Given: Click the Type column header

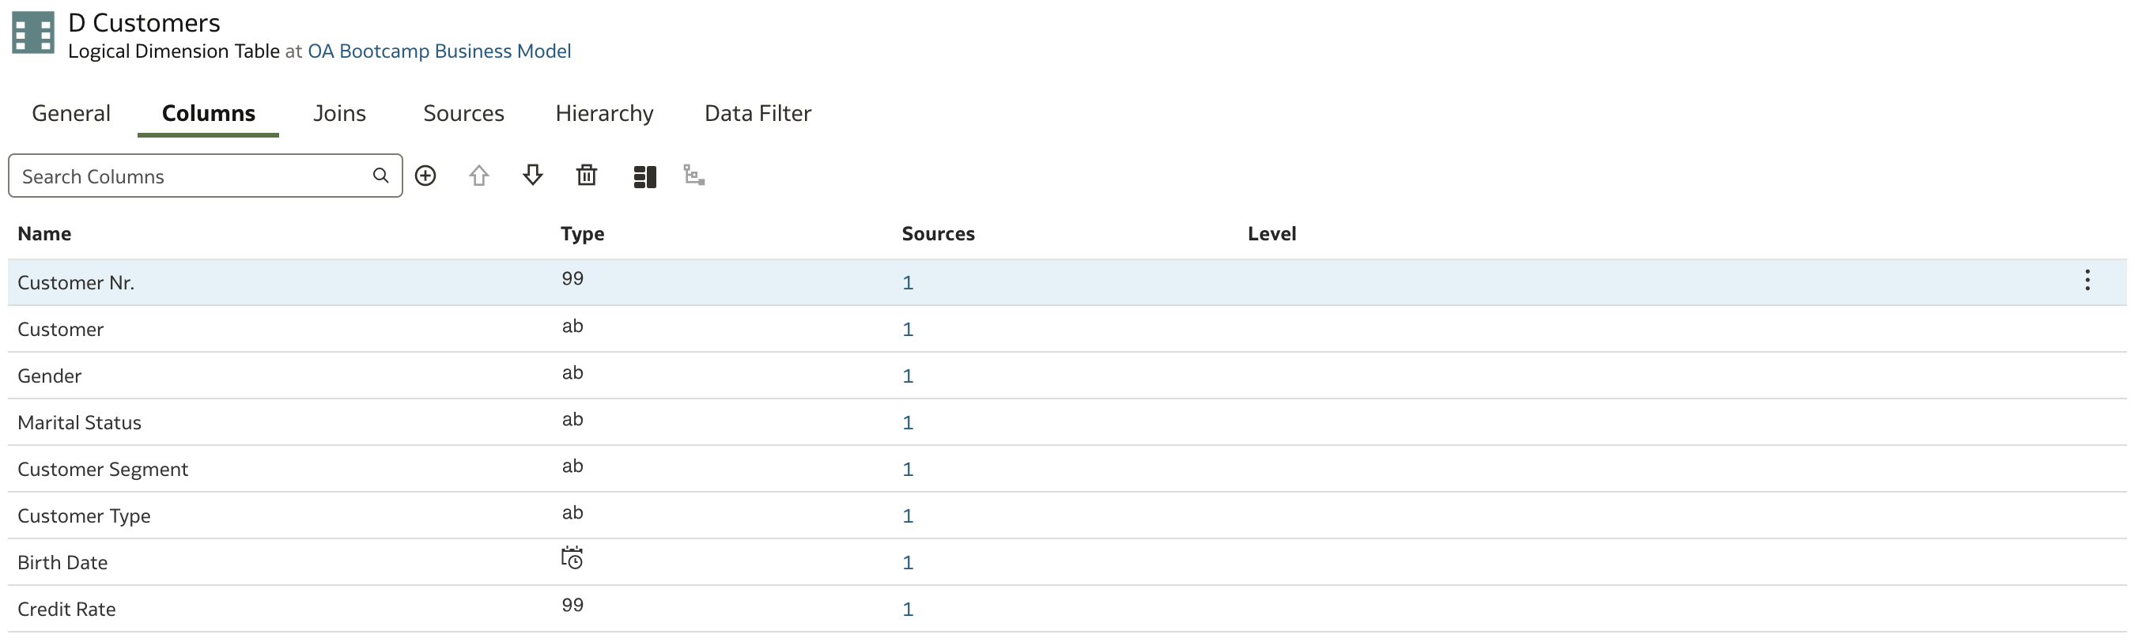Looking at the screenshot, I should pyautogui.click(x=582, y=235).
